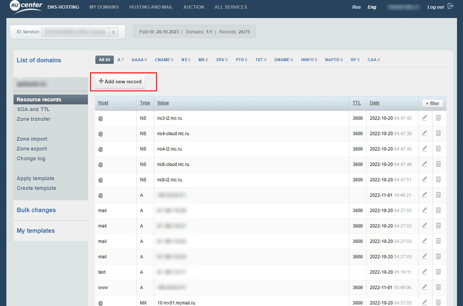Filter by MX 6 records
463x306 pixels.
203,59
